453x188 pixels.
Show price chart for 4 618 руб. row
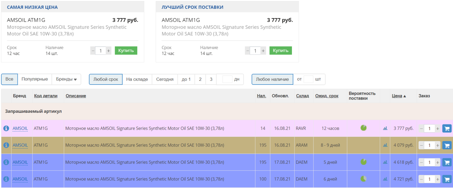385,162
